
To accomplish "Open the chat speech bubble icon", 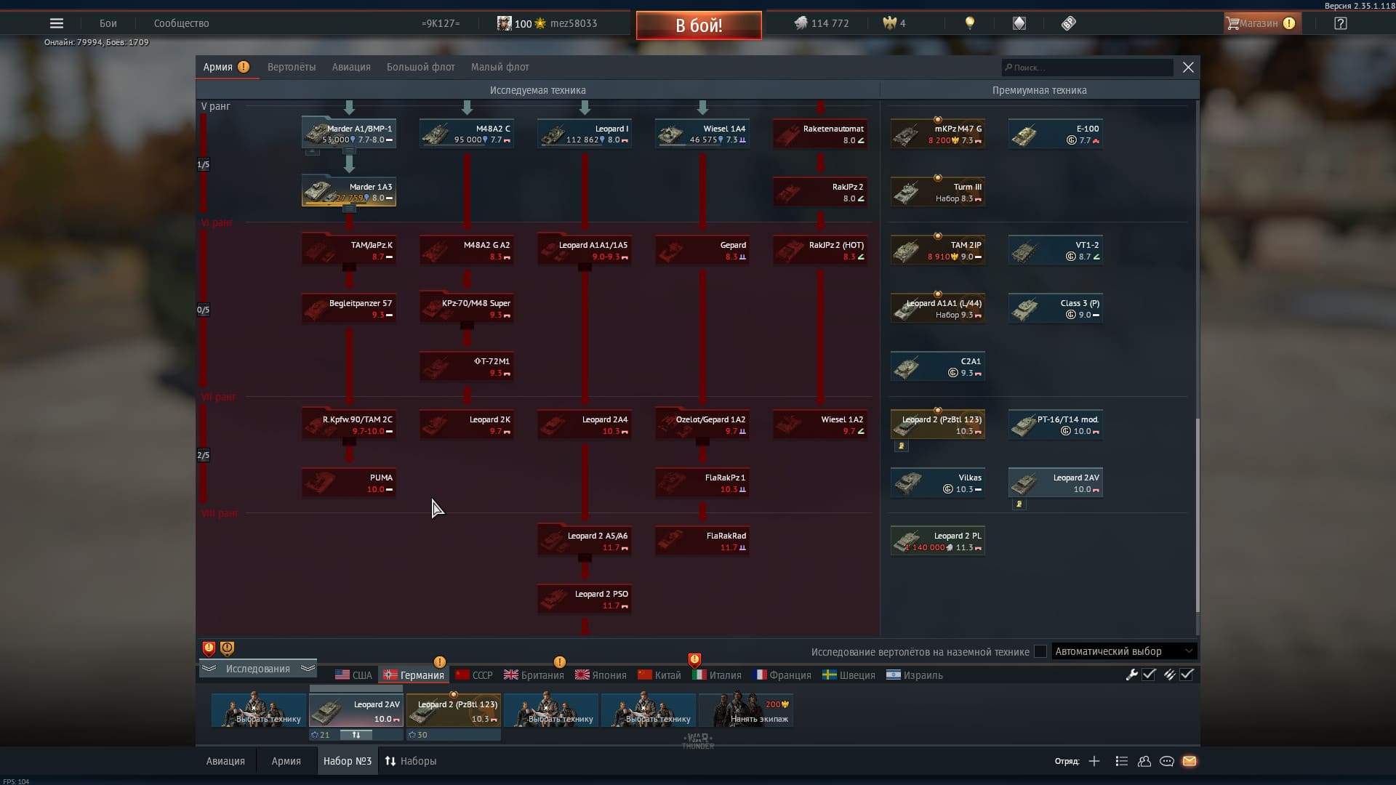I will point(1167,761).
